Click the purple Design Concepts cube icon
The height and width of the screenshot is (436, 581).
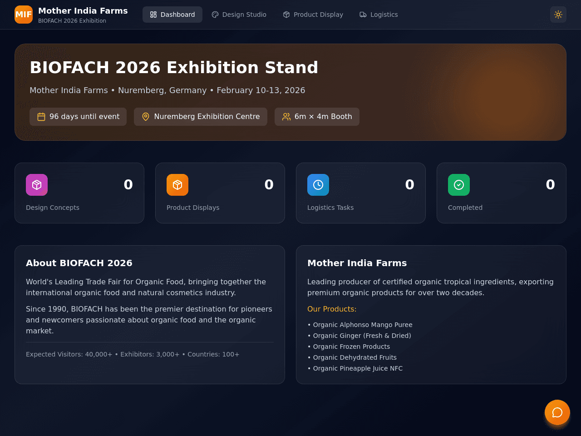click(37, 185)
